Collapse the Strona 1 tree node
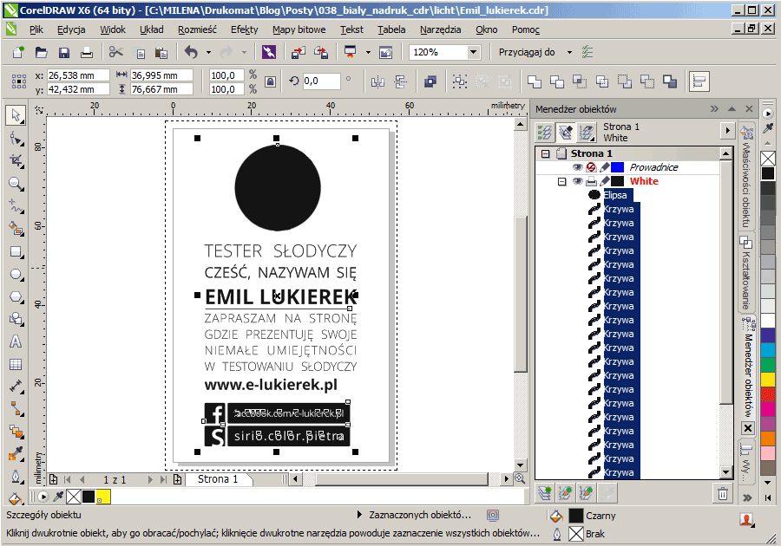Viewport: 781px width, 546px height. pos(546,153)
